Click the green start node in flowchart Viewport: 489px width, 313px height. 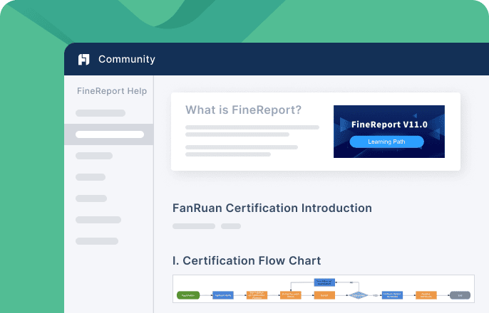click(x=188, y=295)
